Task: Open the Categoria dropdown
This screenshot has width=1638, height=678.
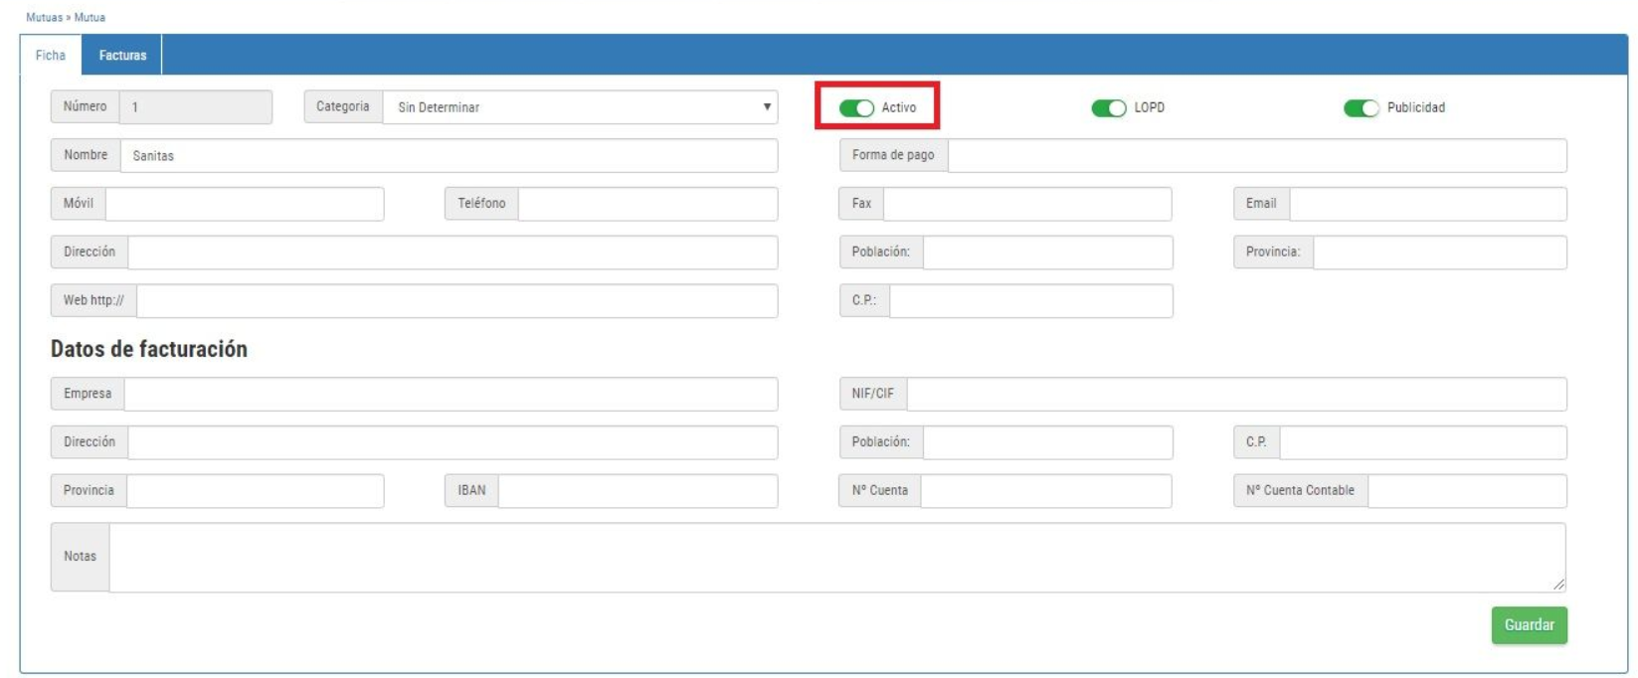Action: [580, 107]
